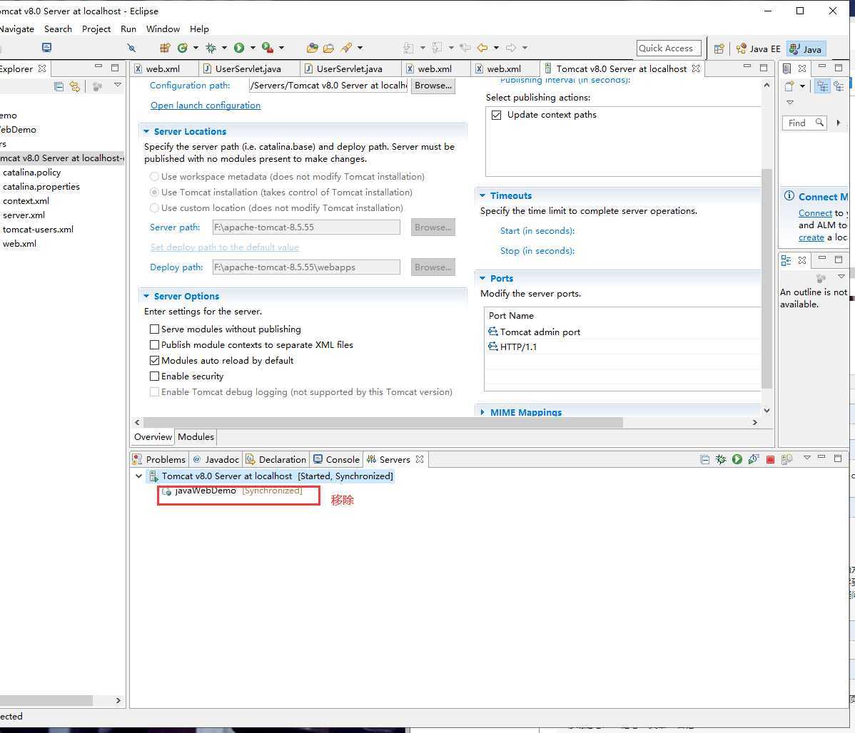Click the Debug bug icon in main toolbar

point(211,48)
